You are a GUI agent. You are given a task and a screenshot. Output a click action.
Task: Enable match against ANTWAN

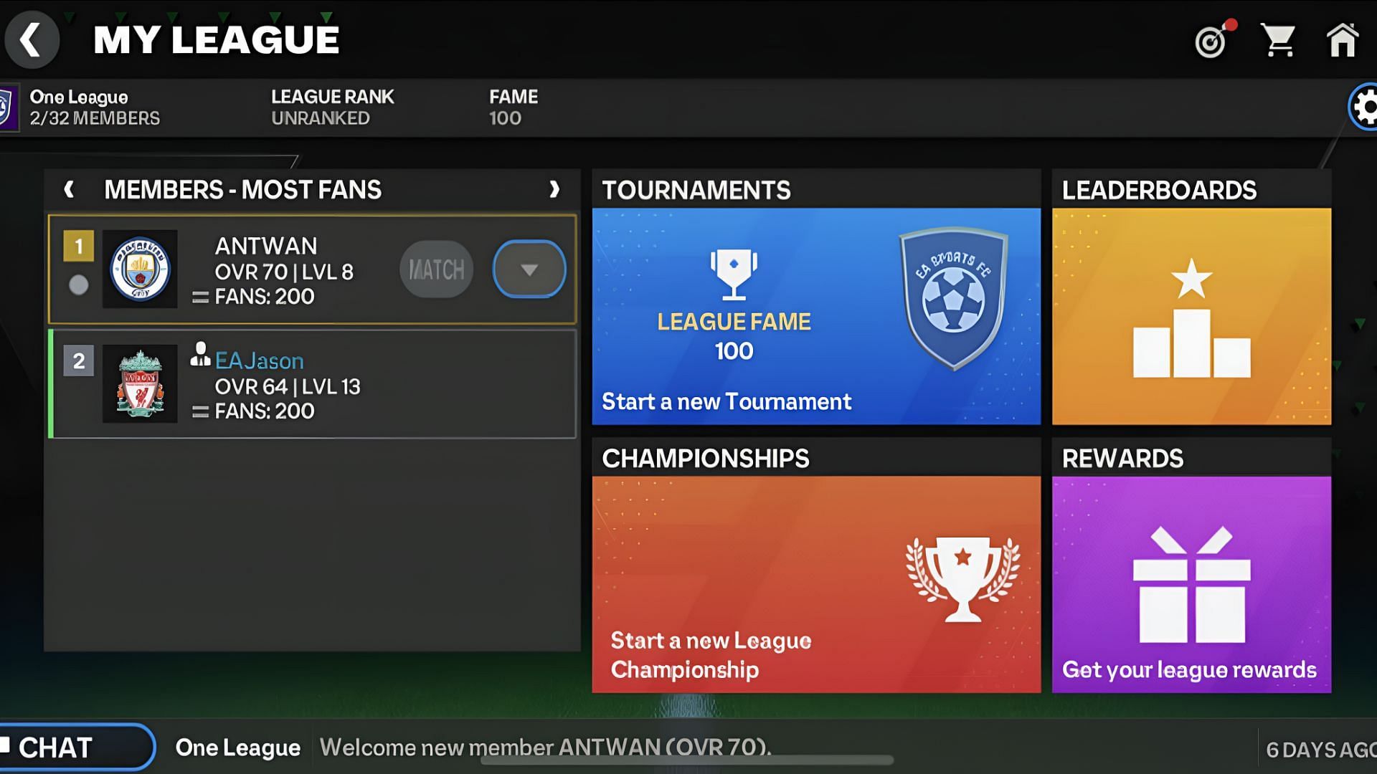click(x=436, y=269)
